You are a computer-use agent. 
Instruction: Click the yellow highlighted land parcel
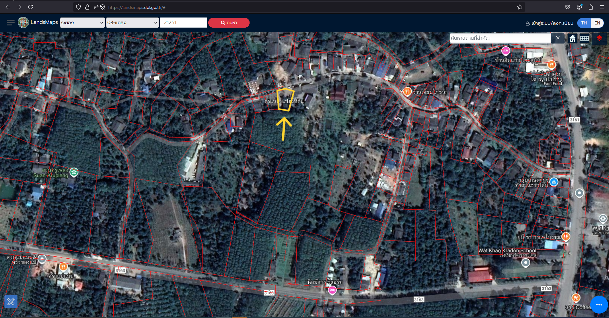point(285,100)
